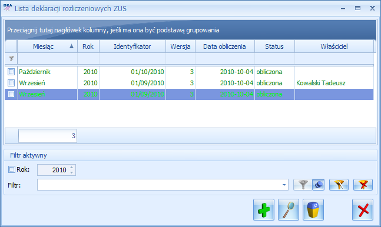
Task: Click the Filtr aktywny panel header
Action: pyautogui.click(x=190, y=155)
